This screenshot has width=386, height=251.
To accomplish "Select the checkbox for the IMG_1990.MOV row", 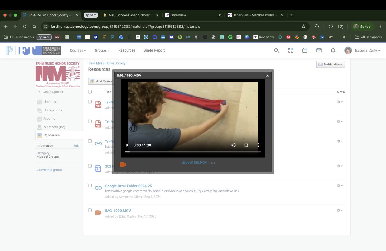I will coord(90,210).
